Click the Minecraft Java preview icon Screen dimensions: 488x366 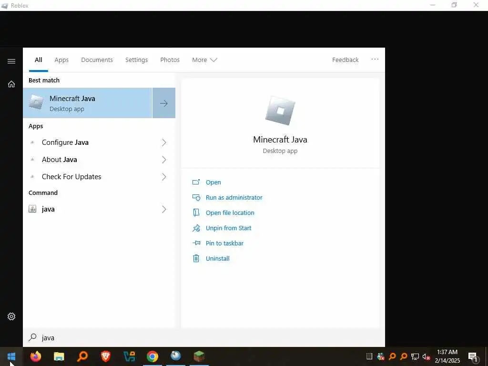280,111
